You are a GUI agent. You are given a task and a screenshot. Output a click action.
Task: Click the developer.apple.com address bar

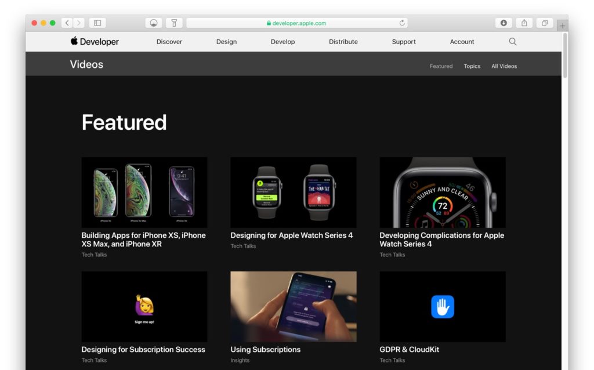pos(297,23)
